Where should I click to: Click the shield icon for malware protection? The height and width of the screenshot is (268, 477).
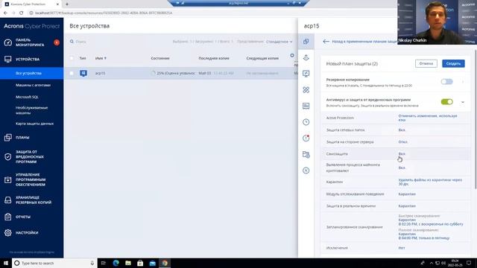(8, 157)
